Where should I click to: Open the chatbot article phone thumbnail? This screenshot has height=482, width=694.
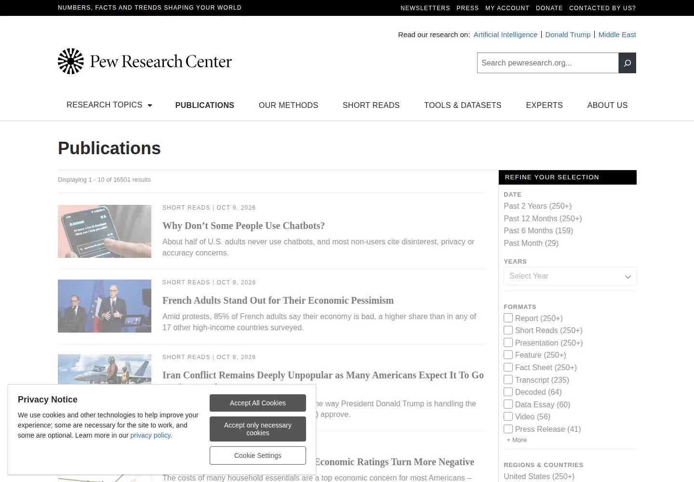coord(105,231)
